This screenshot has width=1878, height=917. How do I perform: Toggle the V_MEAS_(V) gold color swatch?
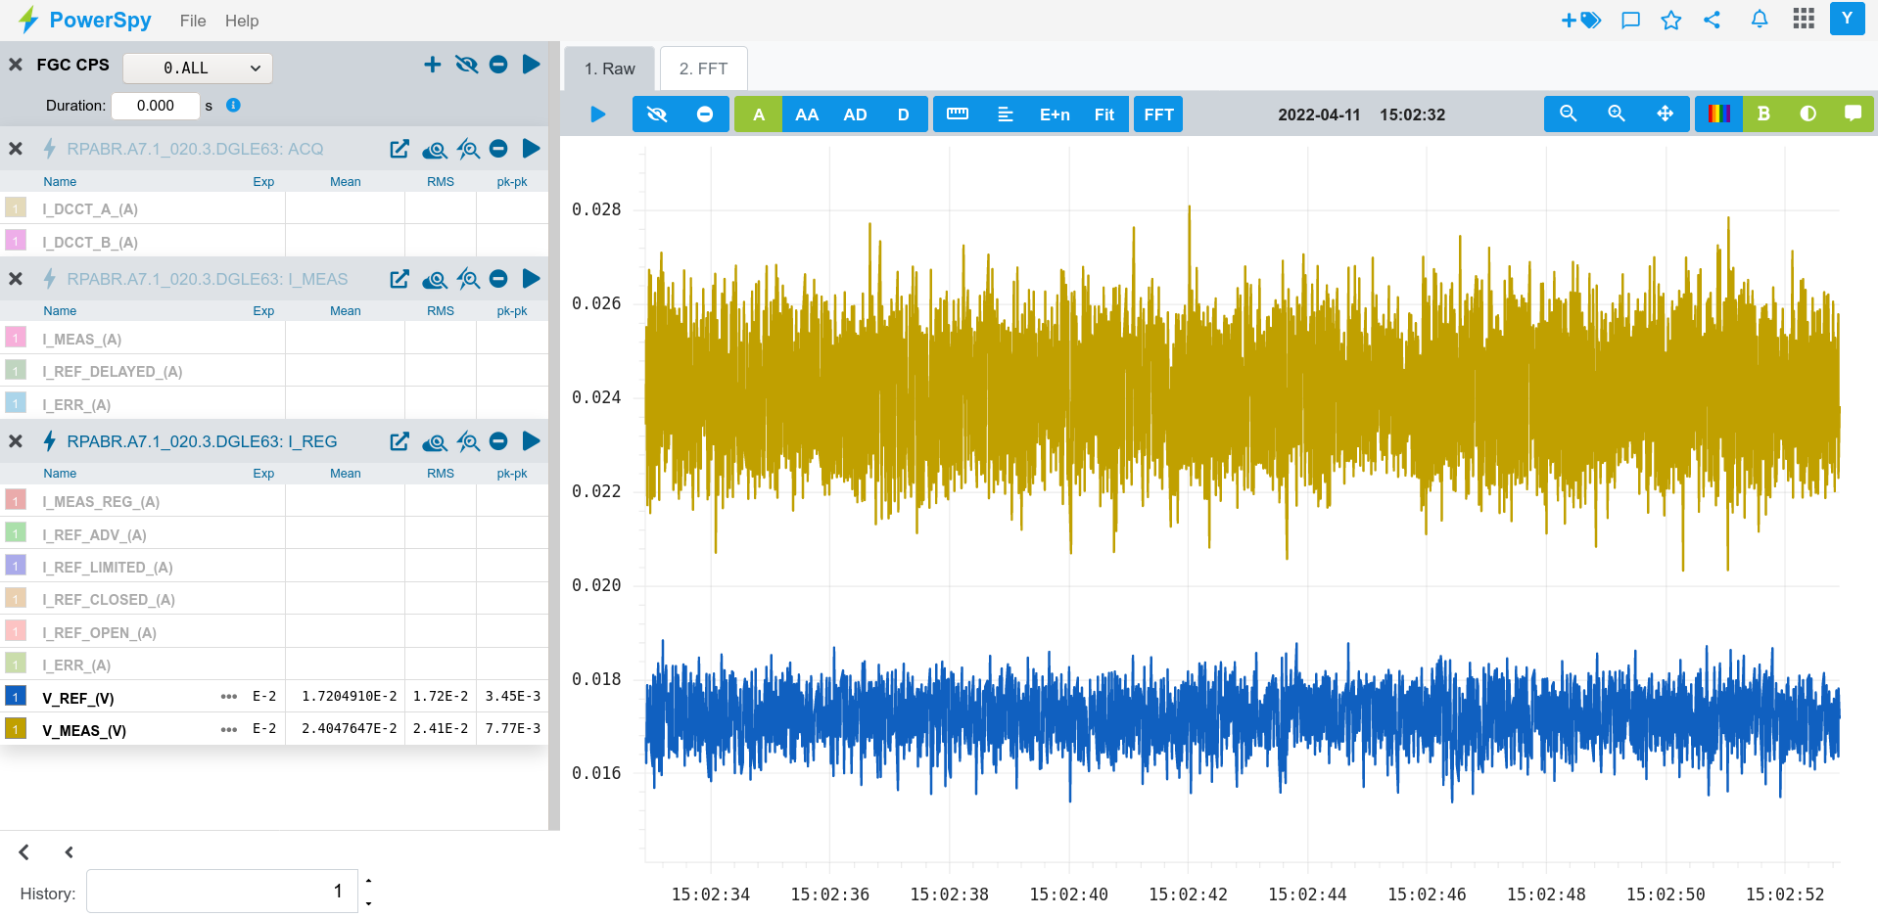(x=16, y=728)
